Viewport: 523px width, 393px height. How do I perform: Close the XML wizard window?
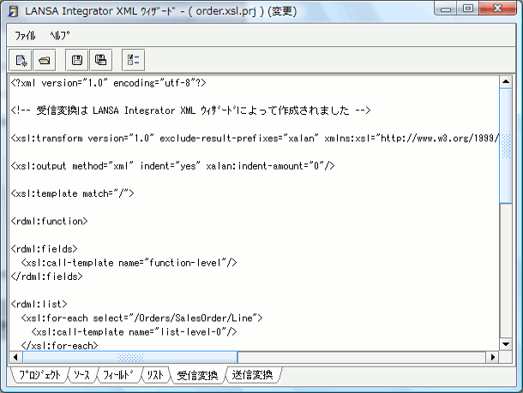point(497,9)
